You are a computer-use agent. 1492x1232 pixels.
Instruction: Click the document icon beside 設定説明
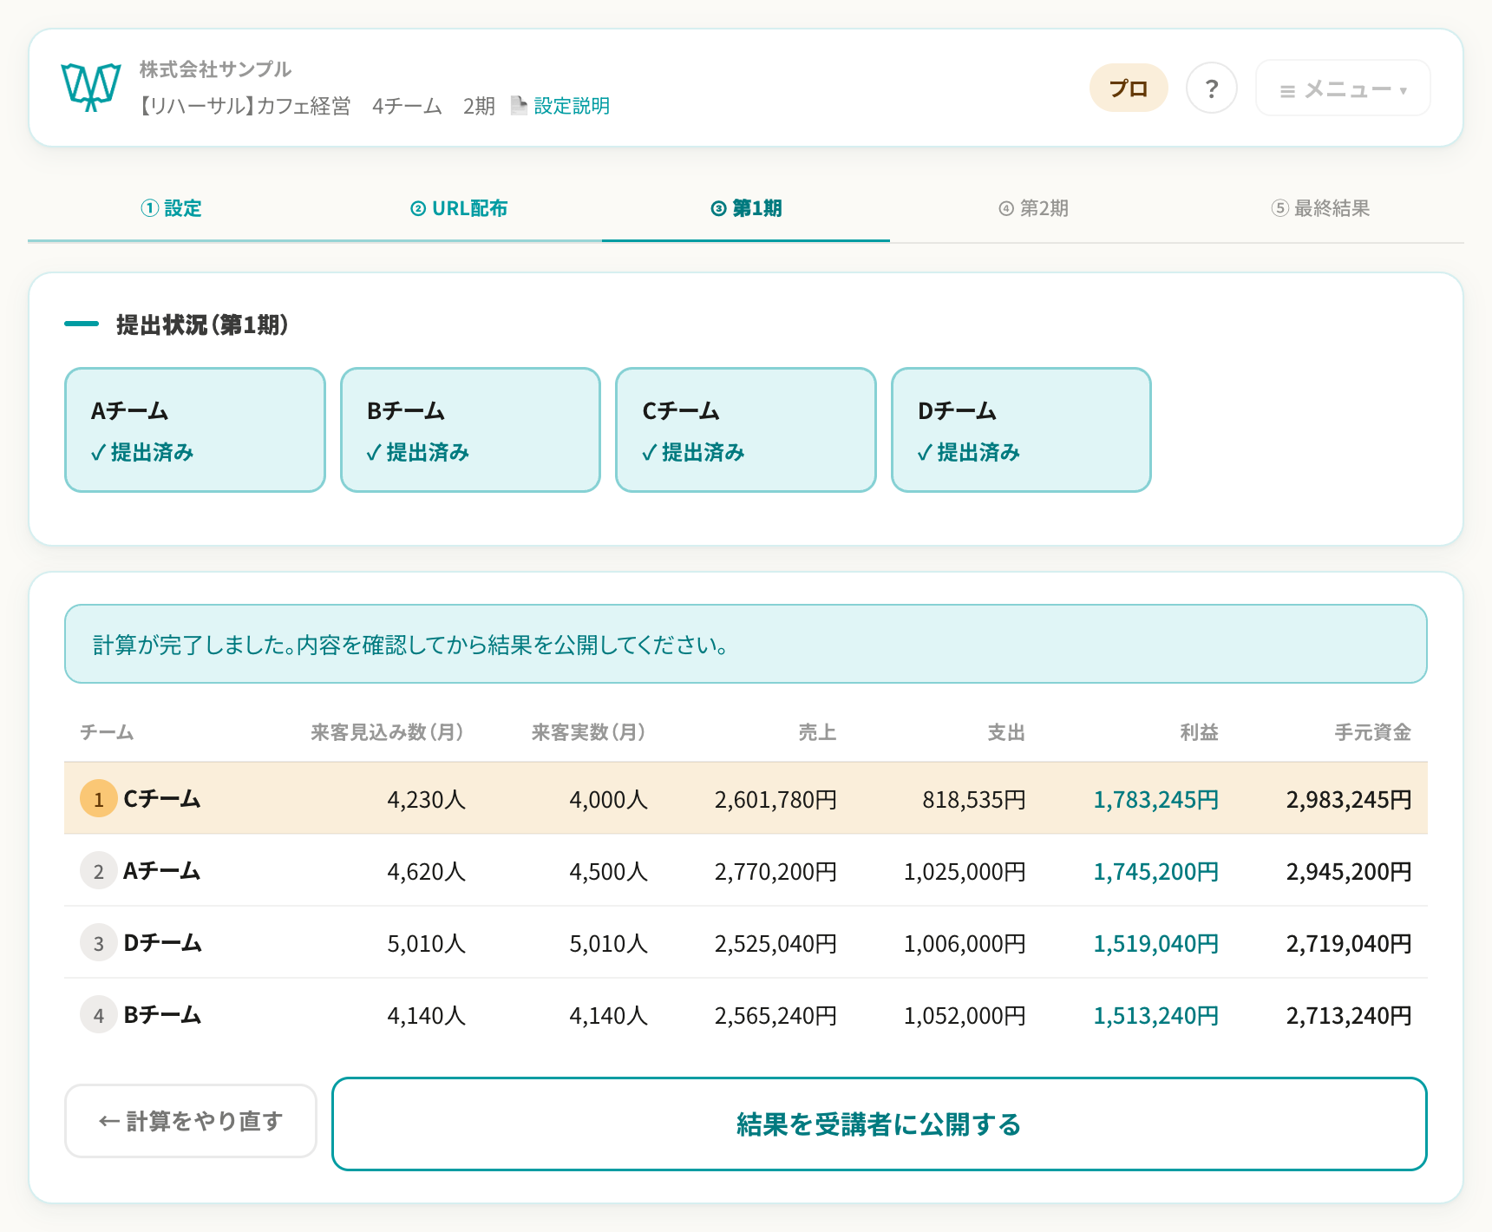point(519,105)
